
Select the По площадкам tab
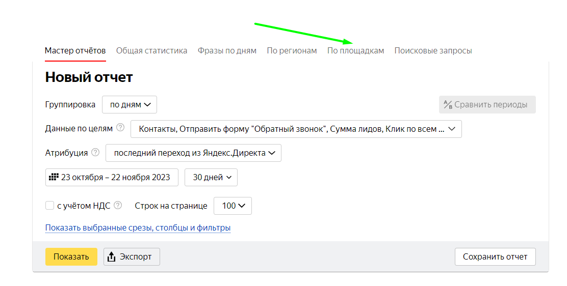[355, 50]
